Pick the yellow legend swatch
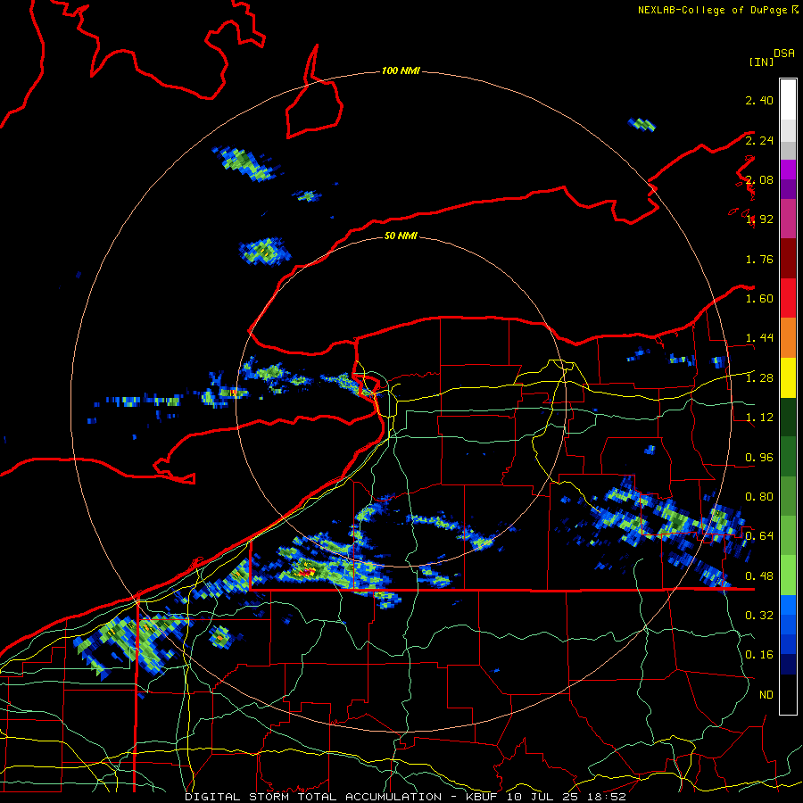This screenshot has height=803, width=803. [788, 377]
